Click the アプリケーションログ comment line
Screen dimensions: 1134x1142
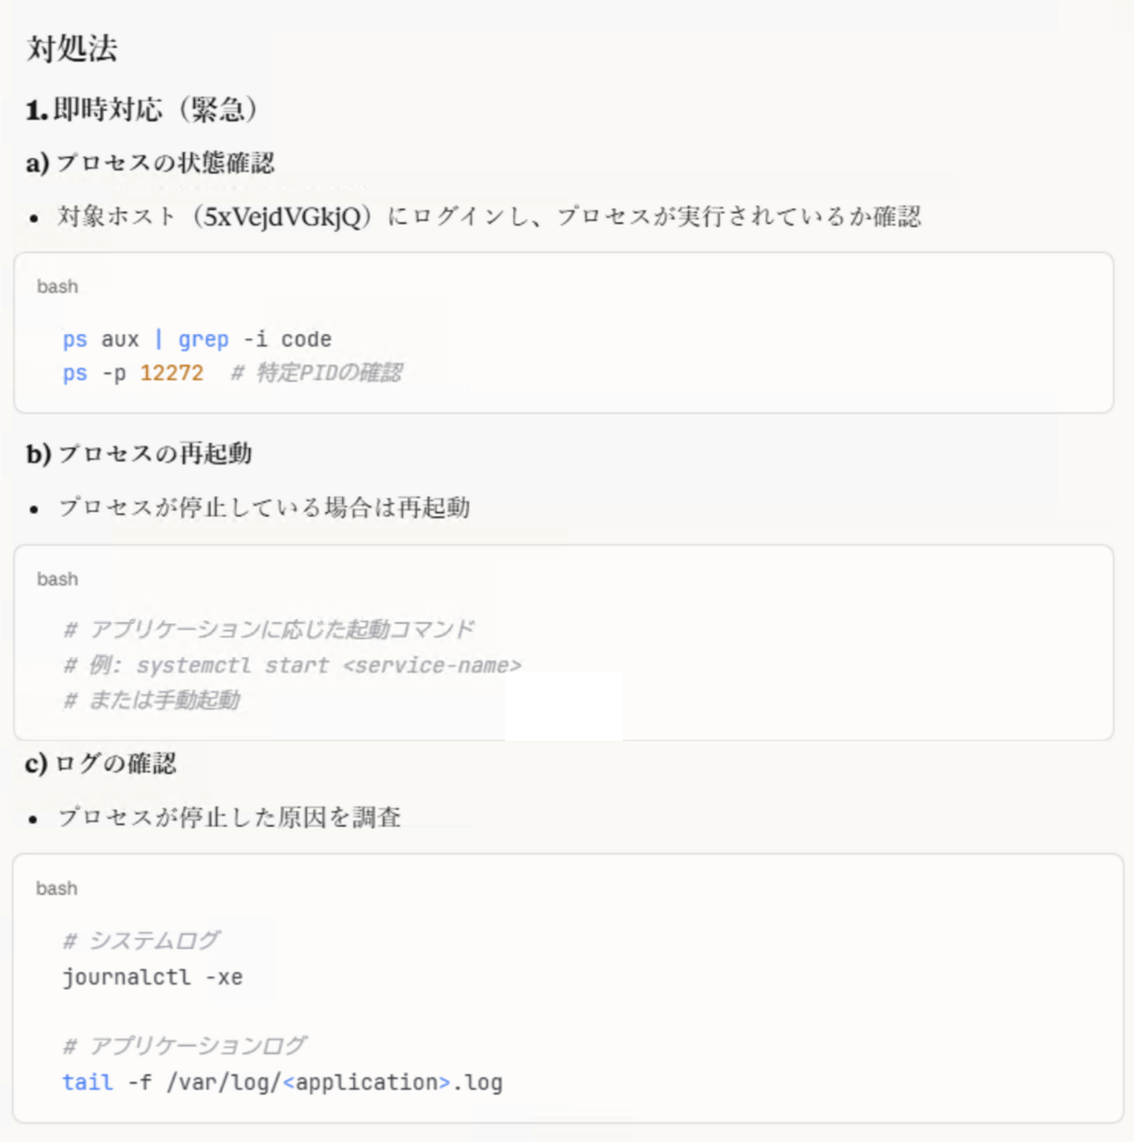point(184,1046)
